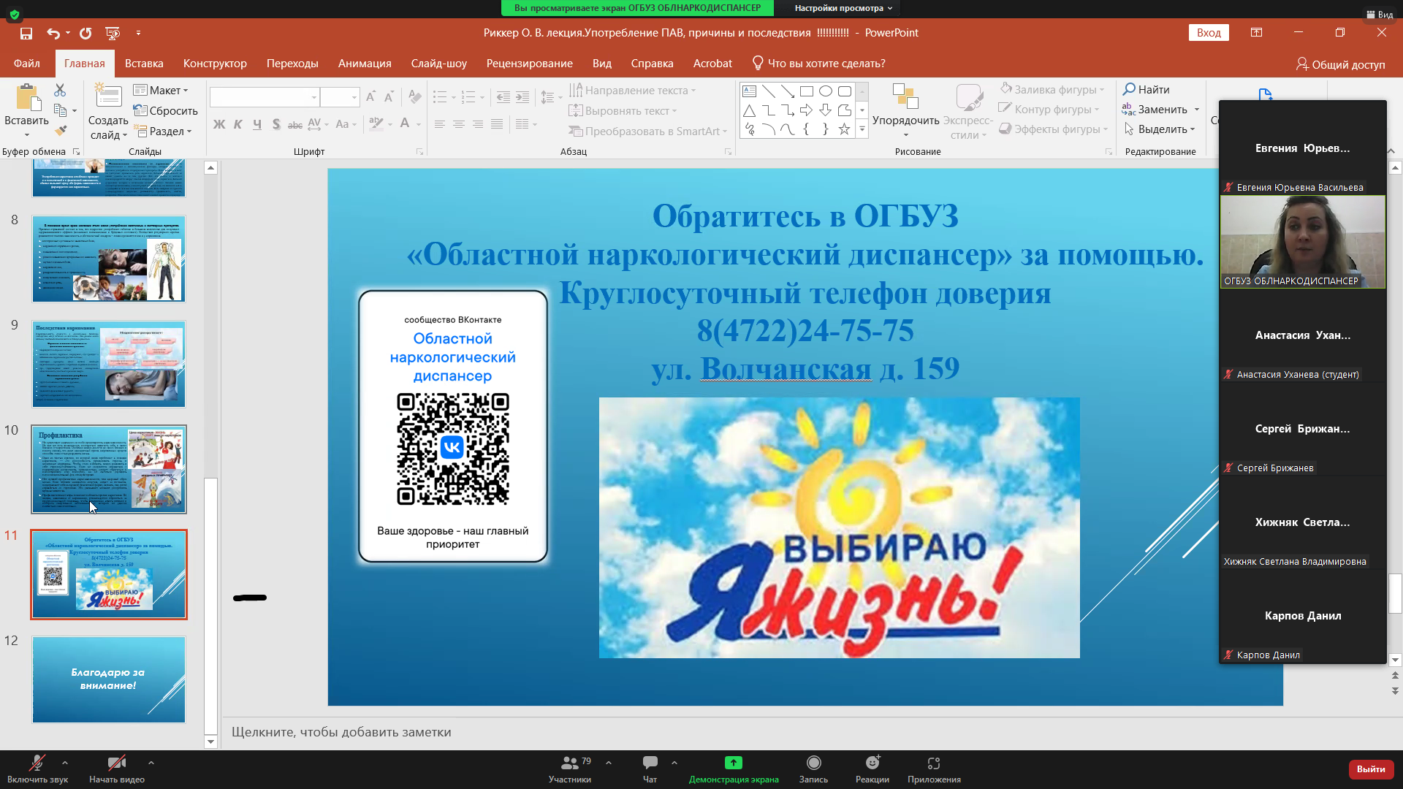Click ОГБУЗ ОБЛНАРКОДИСПАНСЕР video tile

(x=1303, y=242)
